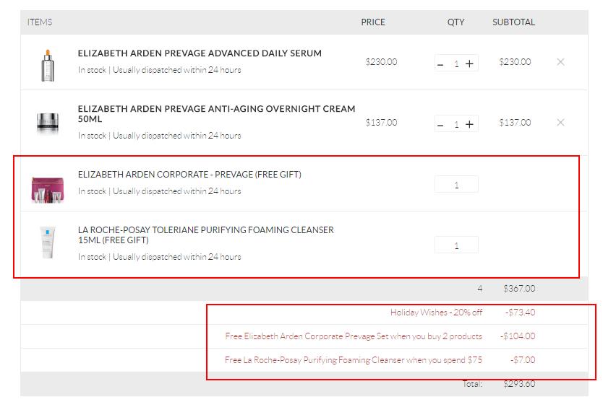Screen dimensions: 603x402
Task: Select the Total: label
Action: tap(472, 383)
